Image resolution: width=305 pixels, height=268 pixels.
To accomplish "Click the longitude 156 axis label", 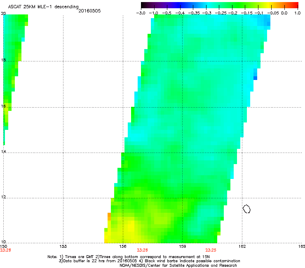I will [123, 247].
